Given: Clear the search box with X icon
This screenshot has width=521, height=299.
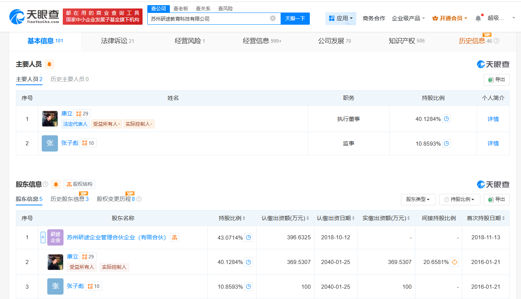Looking at the screenshot, I should click(273, 18).
